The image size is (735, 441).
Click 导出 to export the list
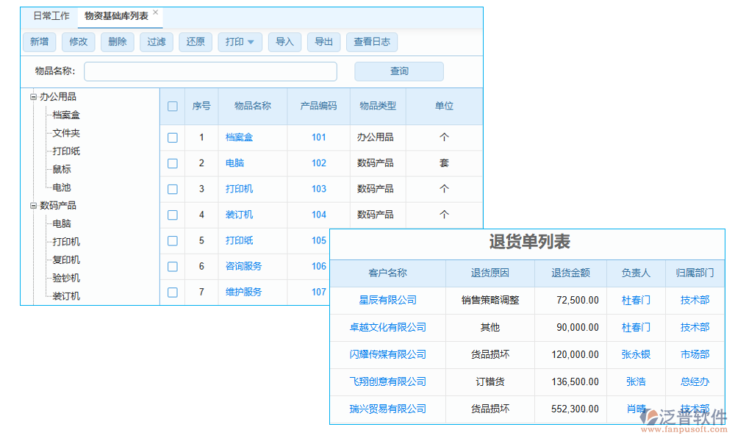coord(323,42)
